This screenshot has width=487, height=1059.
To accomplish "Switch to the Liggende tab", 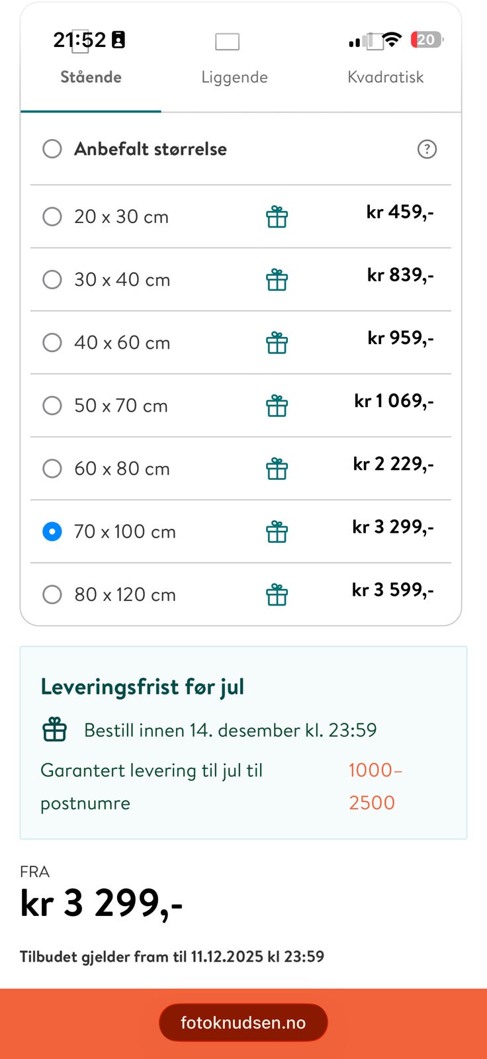I will point(234,77).
